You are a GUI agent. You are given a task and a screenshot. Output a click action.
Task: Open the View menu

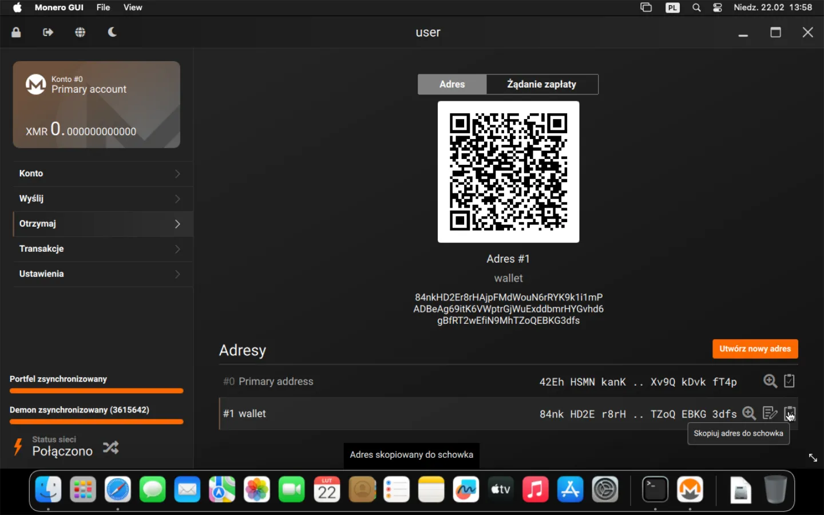pyautogui.click(x=133, y=7)
